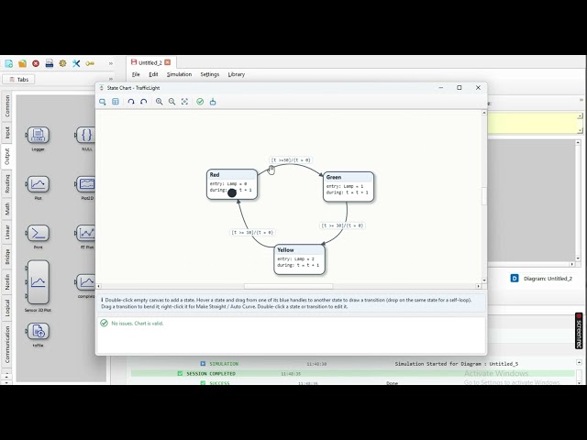Click the screenrec recording widget

[x=579, y=331]
